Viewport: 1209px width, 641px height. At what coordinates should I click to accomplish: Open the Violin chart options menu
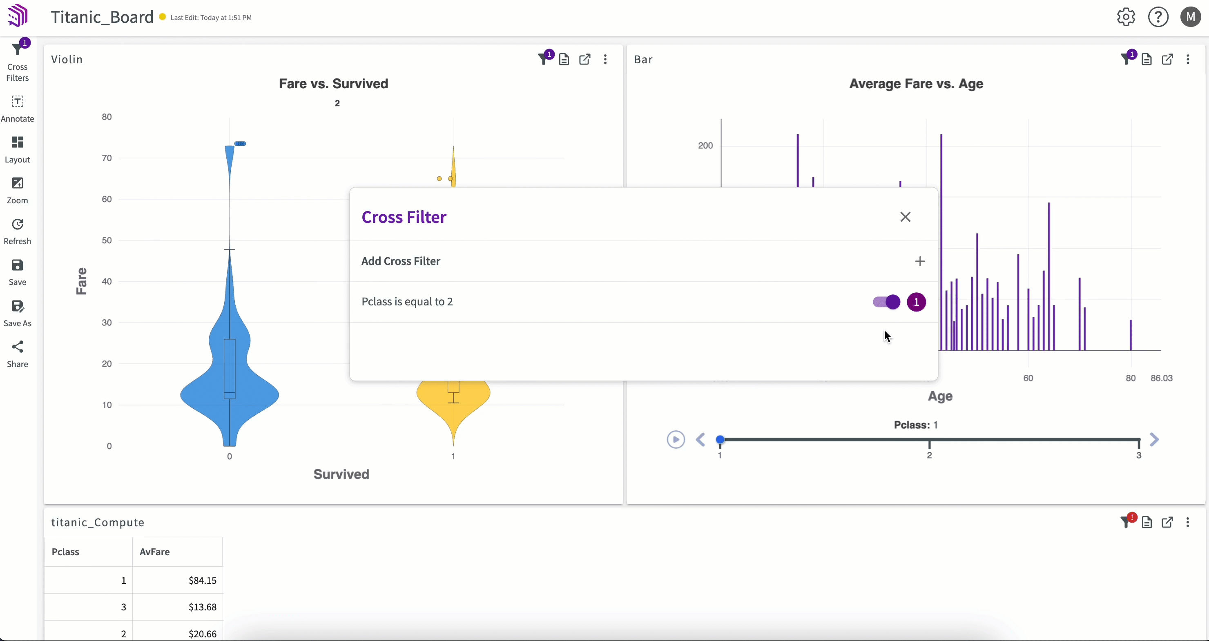605,59
